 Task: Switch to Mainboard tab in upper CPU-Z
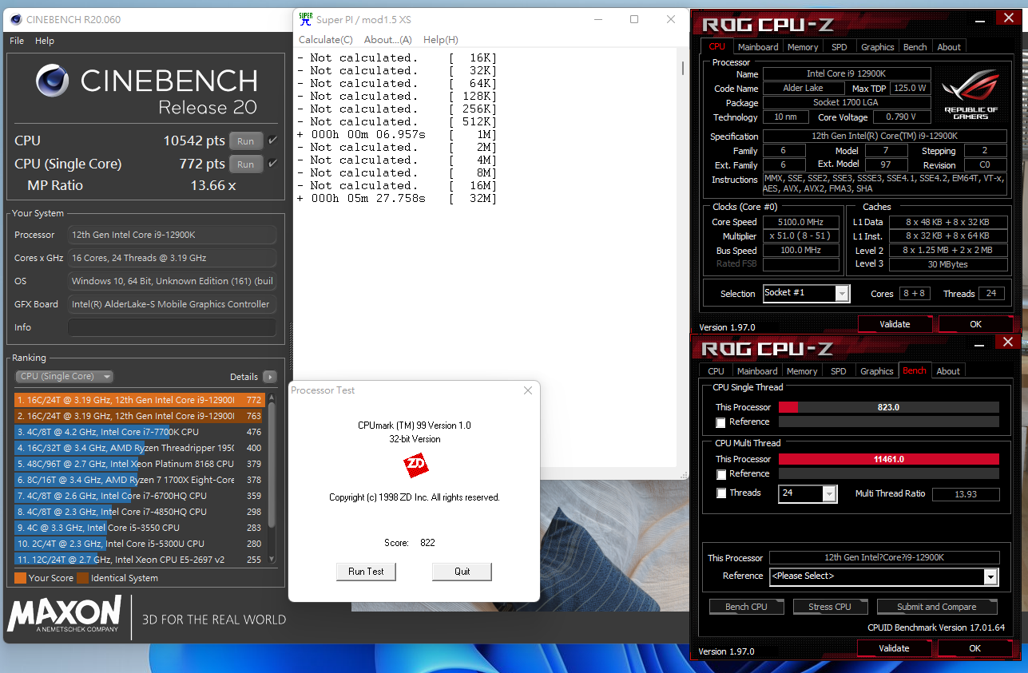pos(757,47)
